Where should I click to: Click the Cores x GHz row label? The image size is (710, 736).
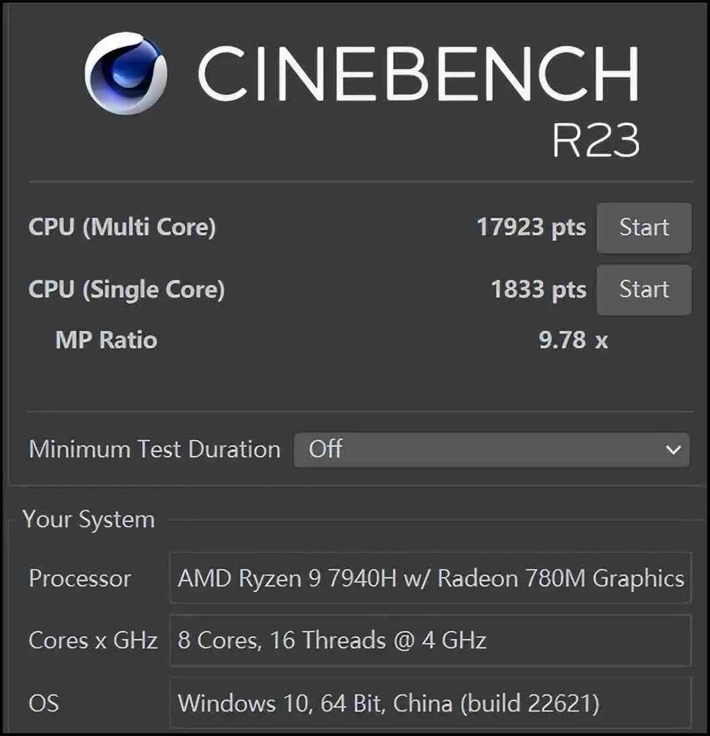[93, 640]
